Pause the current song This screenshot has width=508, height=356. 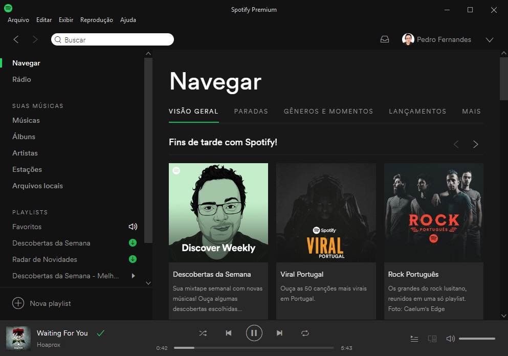pyautogui.click(x=254, y=333)
